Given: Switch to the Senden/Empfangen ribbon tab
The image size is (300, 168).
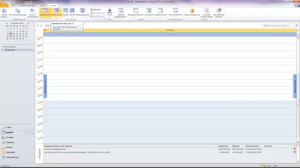Looking at the screenshot, I should 27,6.
